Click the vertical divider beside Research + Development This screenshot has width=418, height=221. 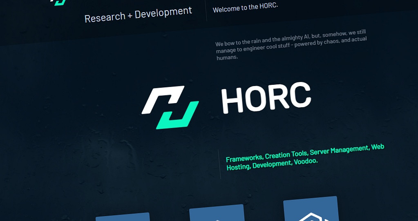tap(206, 10)
